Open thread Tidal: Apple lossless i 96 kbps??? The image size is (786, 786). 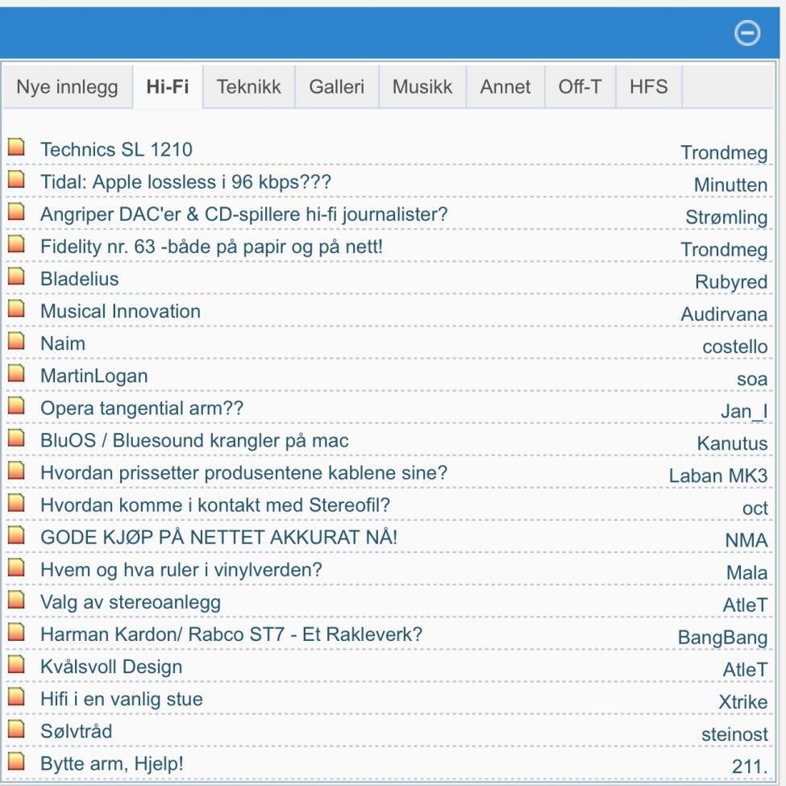tap(185, 182)
